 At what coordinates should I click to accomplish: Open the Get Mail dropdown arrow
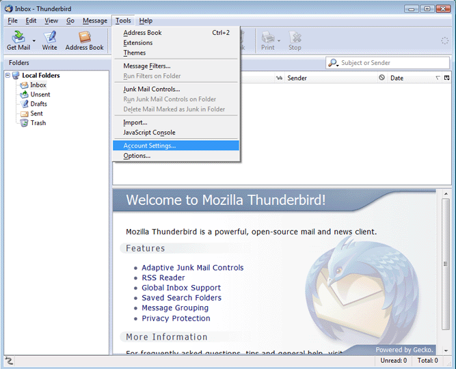pos(34,41)
